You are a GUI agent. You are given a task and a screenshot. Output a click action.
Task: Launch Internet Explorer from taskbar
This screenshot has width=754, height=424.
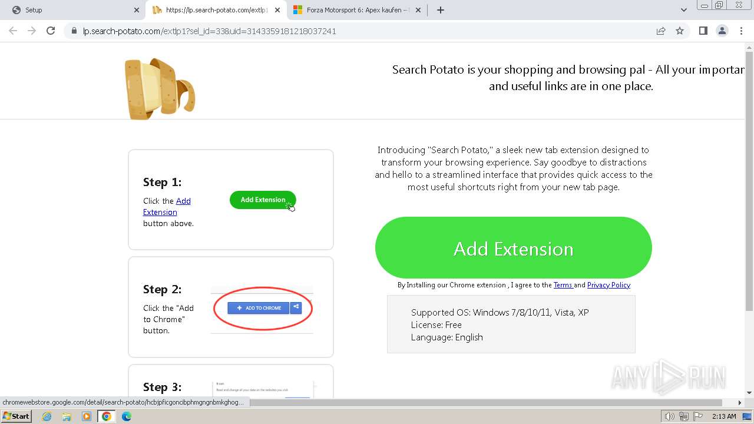[x=47, y=416]
